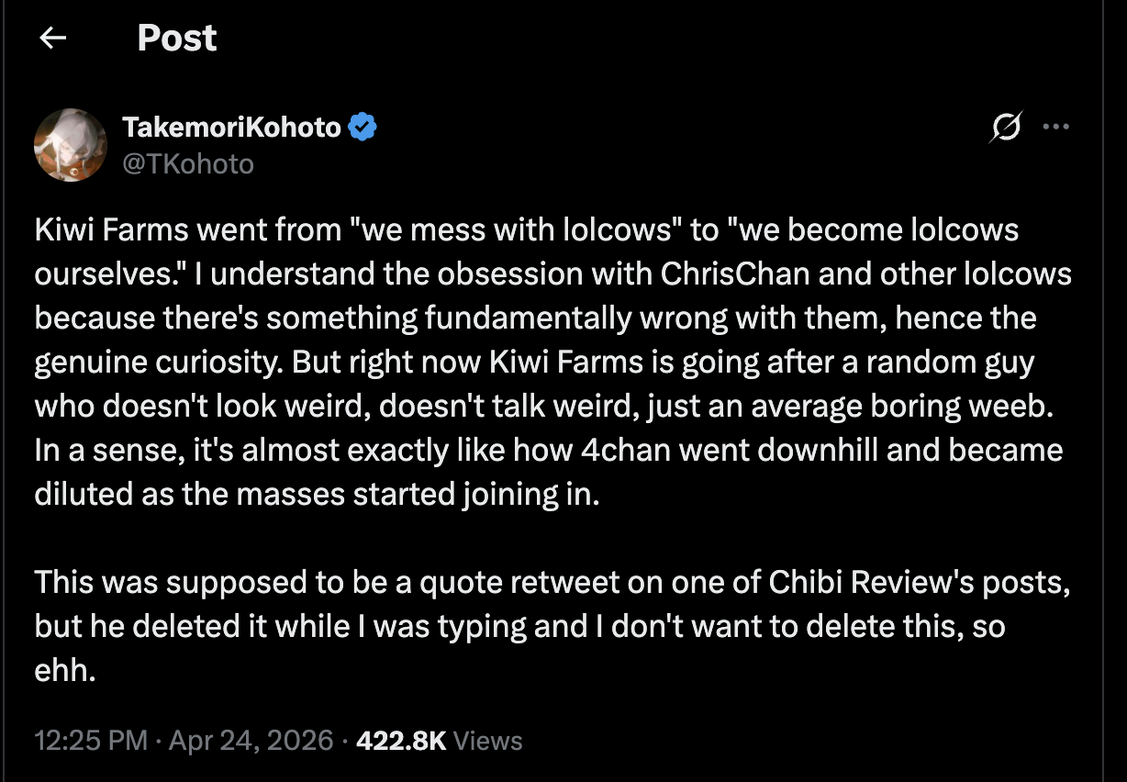Go back using the left arrow
The width and height of the screenshot is (1127, 782).
[53, 38]
